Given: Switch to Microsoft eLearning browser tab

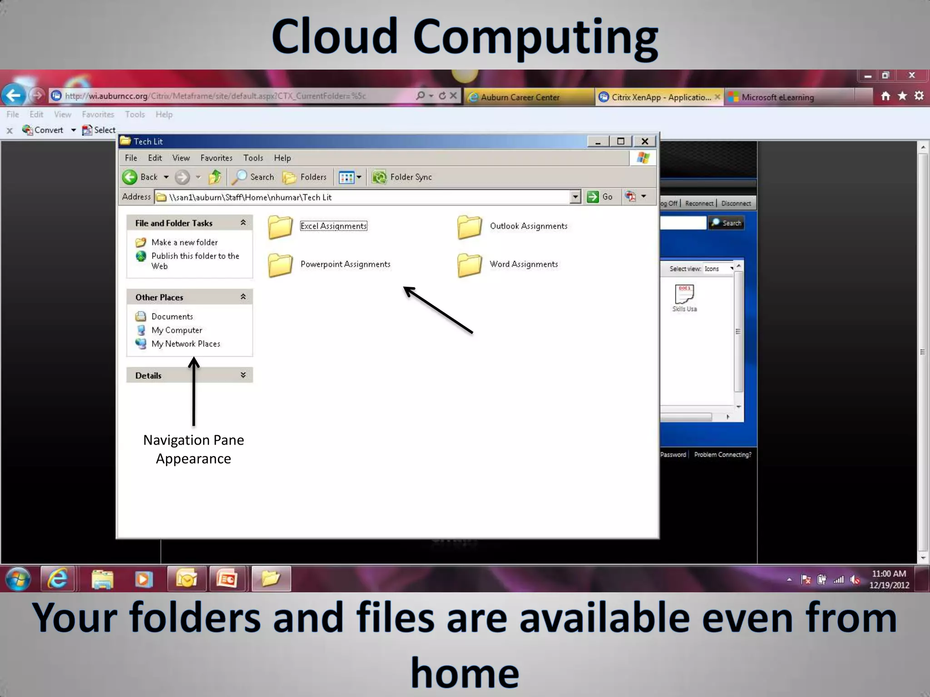Looking at the screenshot, I should pyautogui.click(x=777, y=97).
